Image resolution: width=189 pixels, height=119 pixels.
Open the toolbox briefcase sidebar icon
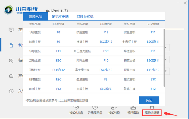pos(11,76)
